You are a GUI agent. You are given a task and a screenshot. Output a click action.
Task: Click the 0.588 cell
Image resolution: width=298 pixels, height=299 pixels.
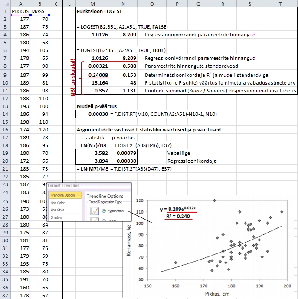tap(123, 66)
